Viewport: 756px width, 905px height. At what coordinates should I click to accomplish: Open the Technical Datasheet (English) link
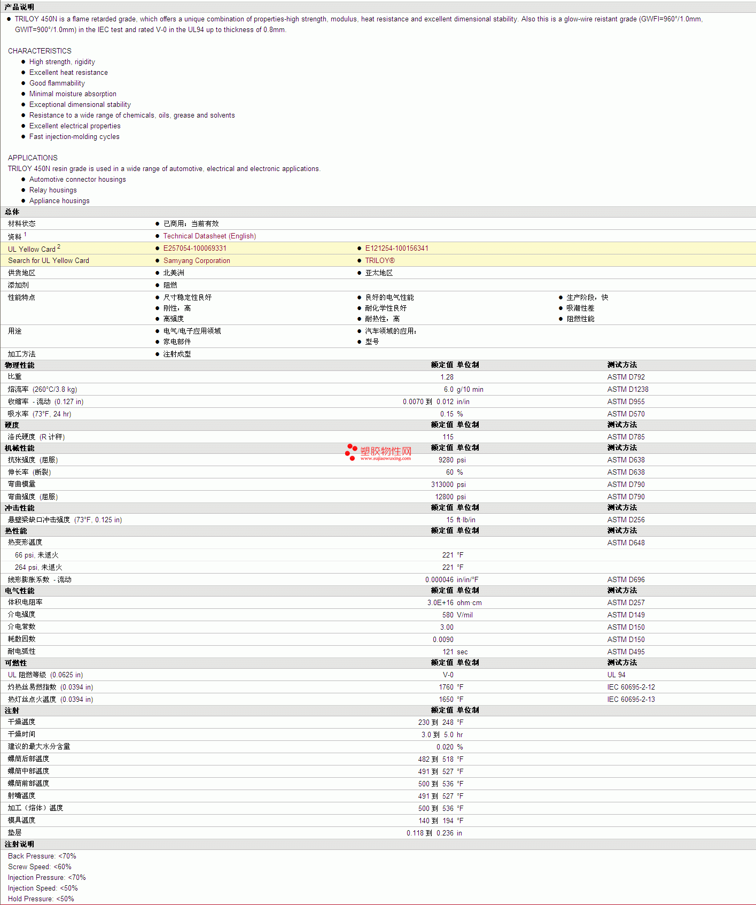[x=209, y=236]
